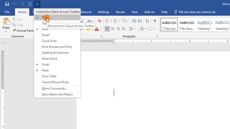Screen dimensions: 230x129
Task: Enable Read Aloud option
Action: click(x=57, y=58)
